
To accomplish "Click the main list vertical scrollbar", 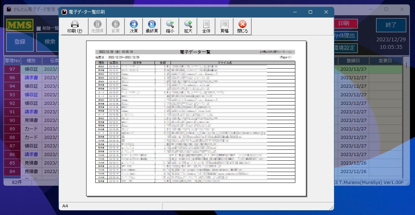I will [406, 119].
